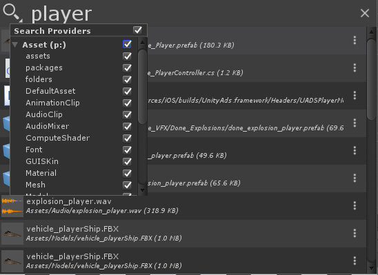This screenshot has height=275, width=378.
Task: Select the last vehicle_playerShip.FBX model thumbnail
Action: coord(12,261)
